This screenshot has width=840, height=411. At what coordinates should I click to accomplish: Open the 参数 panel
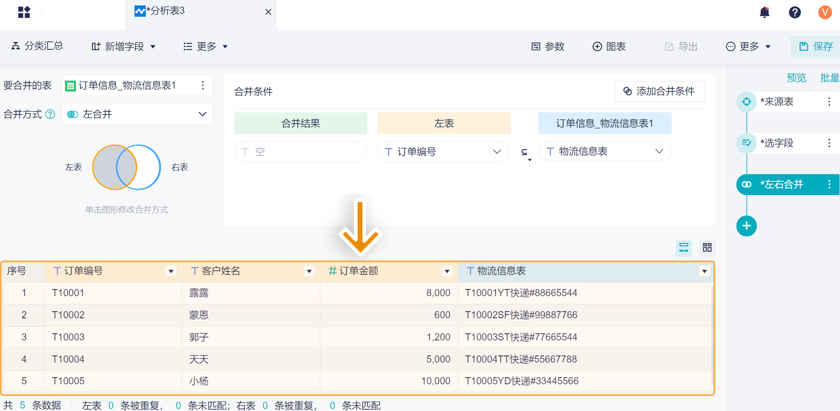pos(548,46)
